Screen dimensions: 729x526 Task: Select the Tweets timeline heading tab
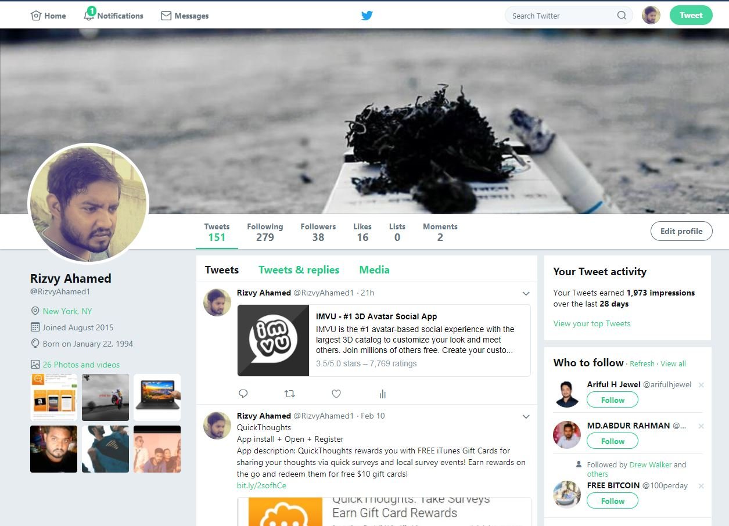click(x=222, y=270)
